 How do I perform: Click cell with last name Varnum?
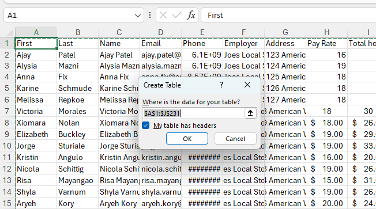pos(78,192)
